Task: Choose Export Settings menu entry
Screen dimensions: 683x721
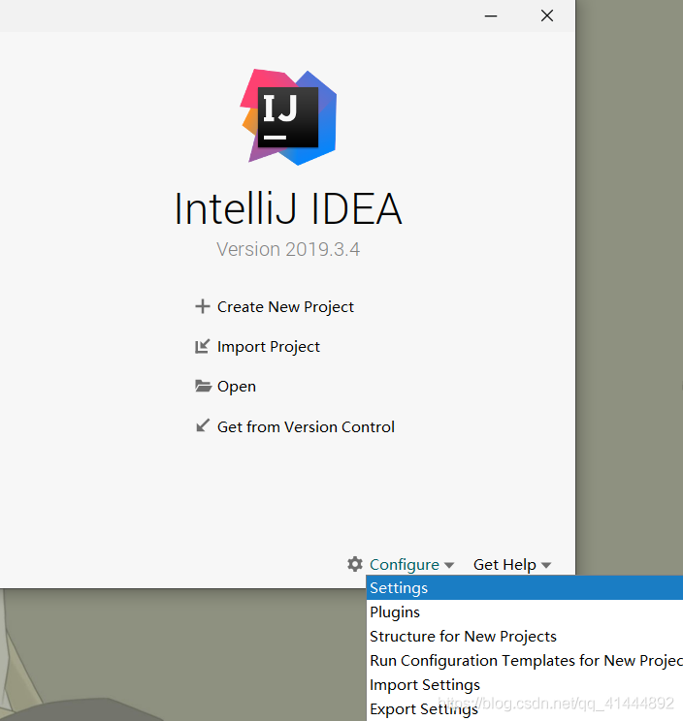Action: coord(525,709)
